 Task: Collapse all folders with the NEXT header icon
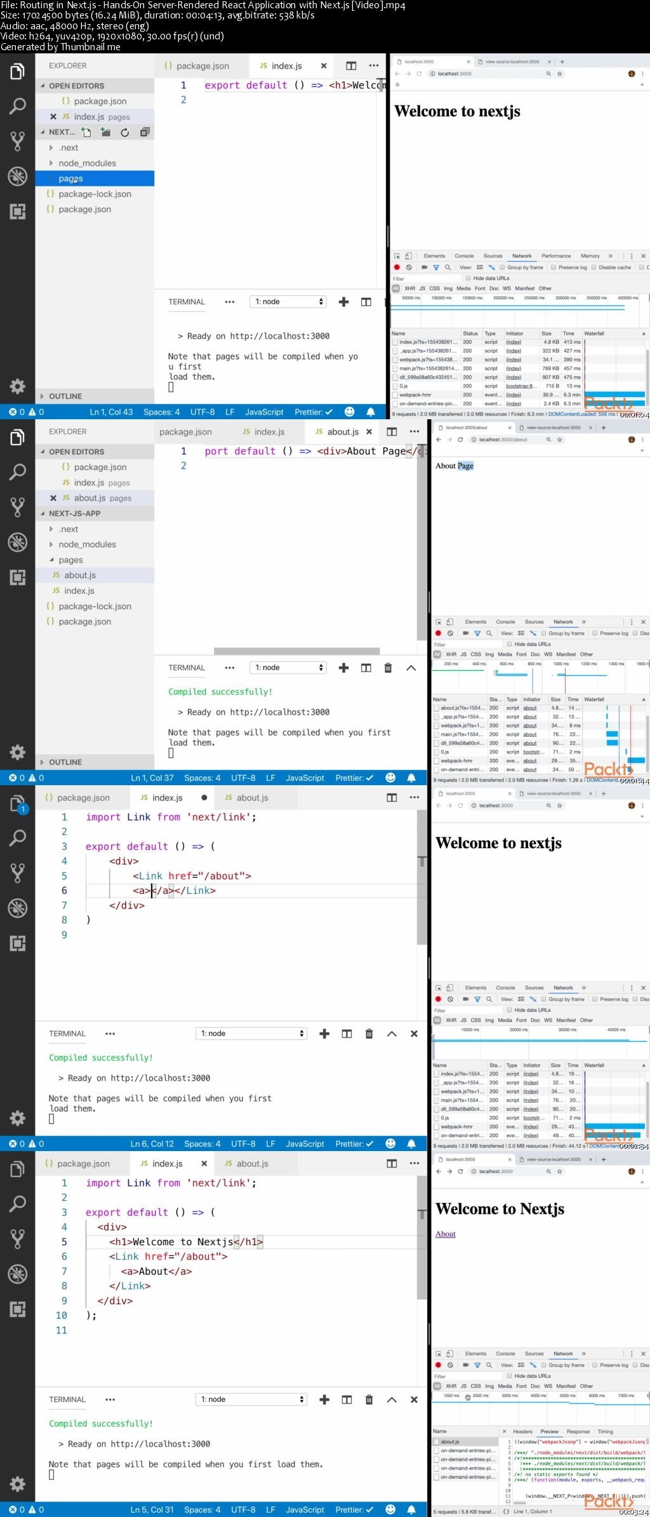pyautogui.click(x=145, y=132)
